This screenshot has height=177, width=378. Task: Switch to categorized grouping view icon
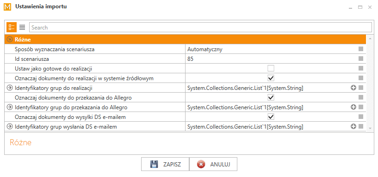(11, 27)
